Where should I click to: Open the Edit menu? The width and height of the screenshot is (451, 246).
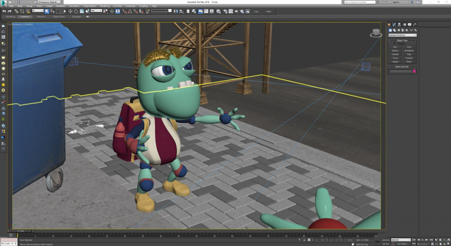pyautogui.click(x=11, y=6)
